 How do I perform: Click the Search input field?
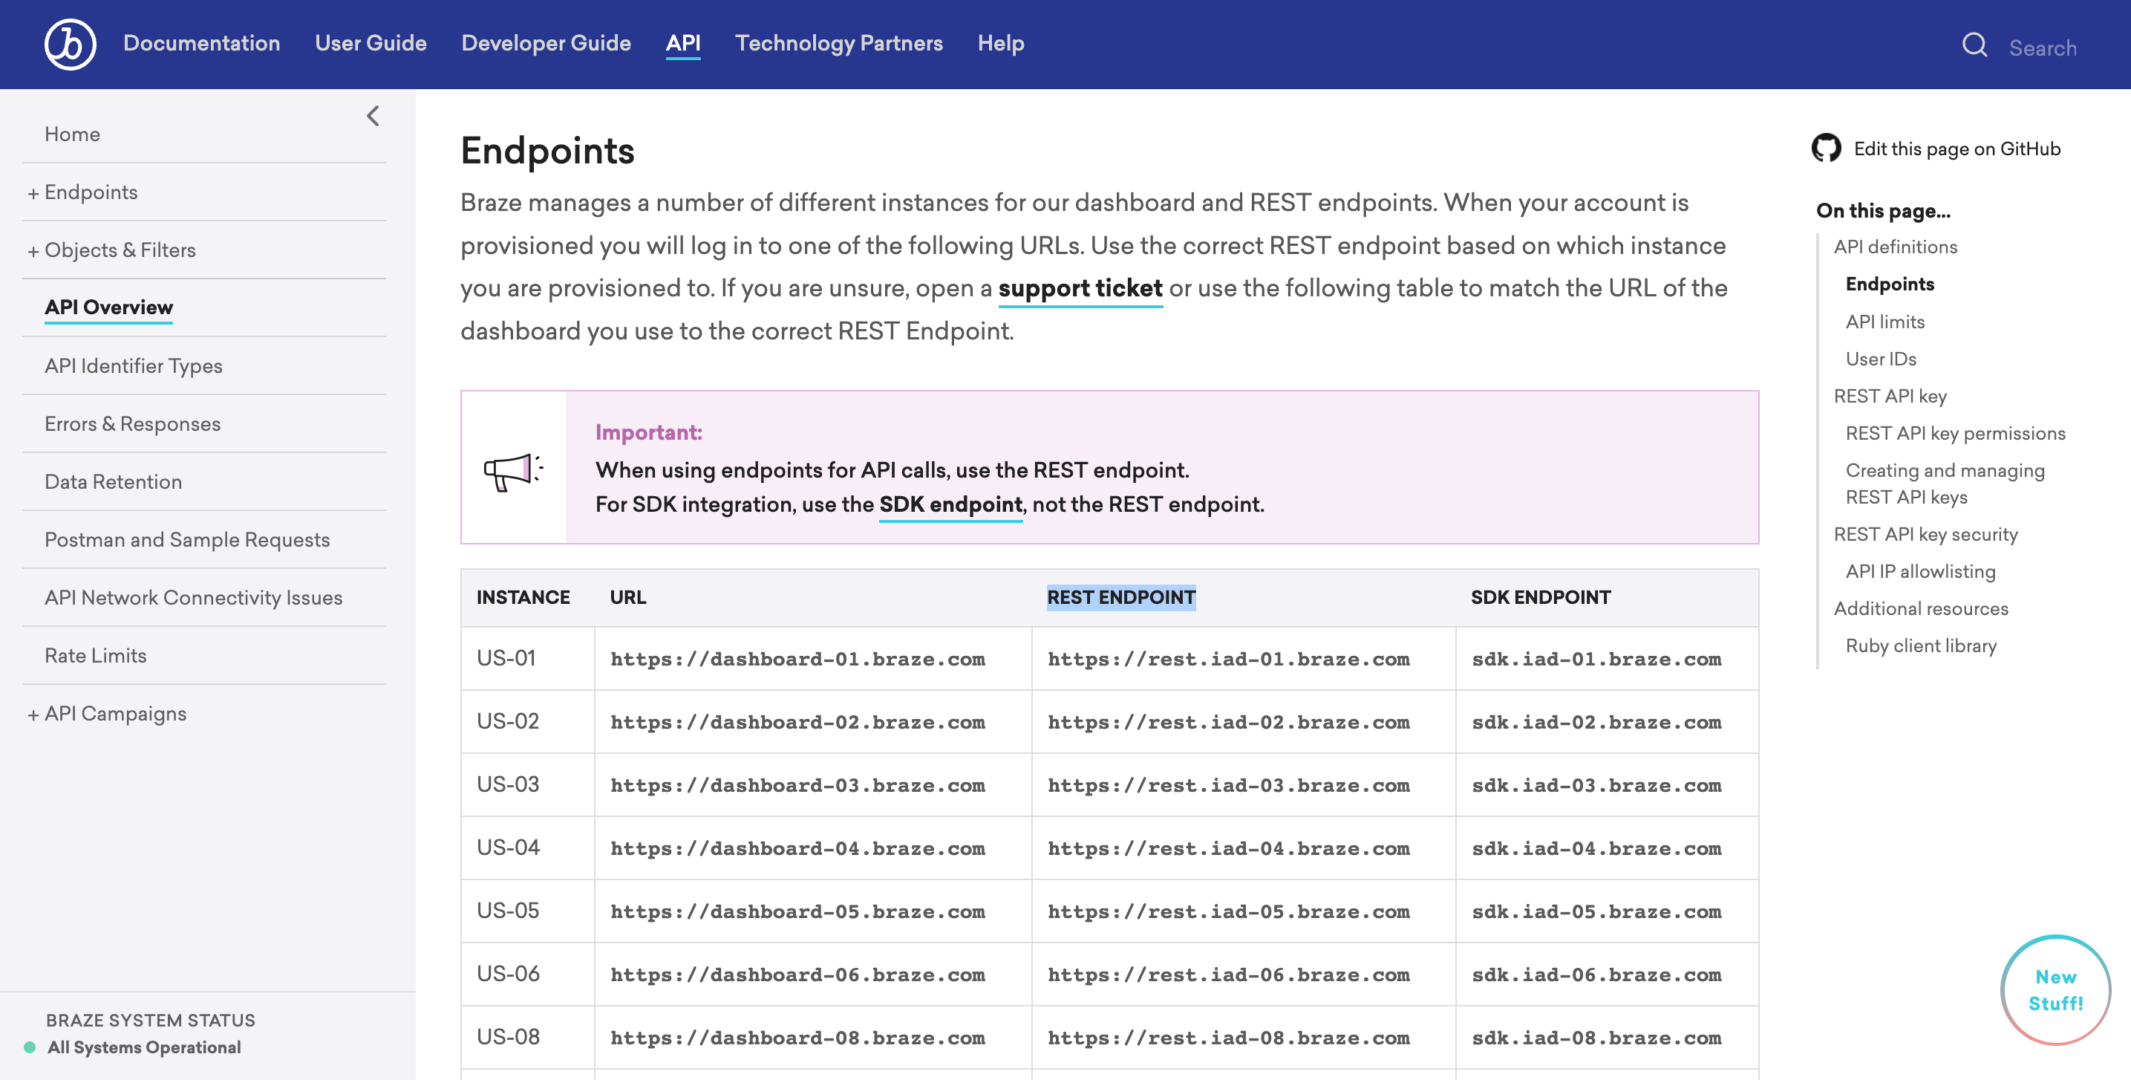click(x=2043, y=48)
